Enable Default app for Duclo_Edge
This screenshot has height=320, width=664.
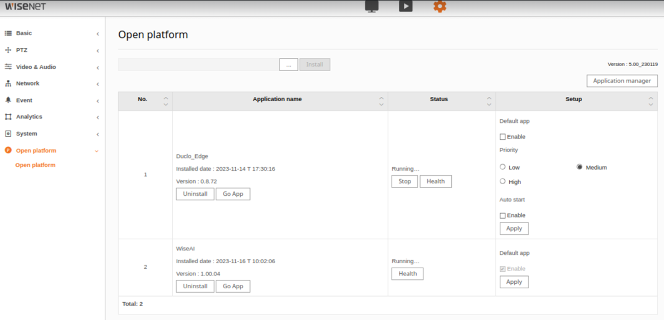coord(502,137)
